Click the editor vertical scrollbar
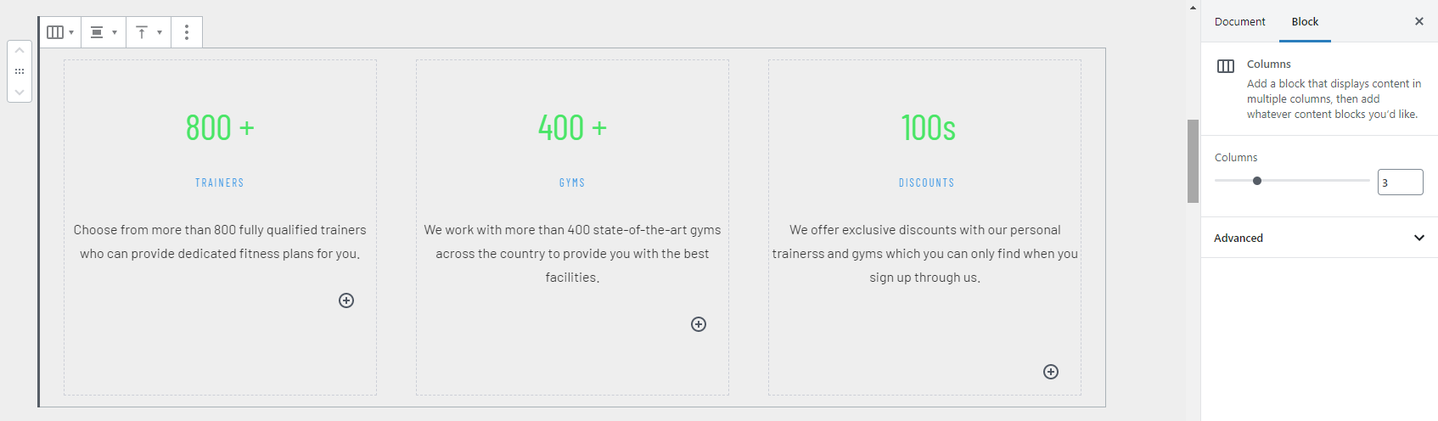 [x=1193, y=161]
